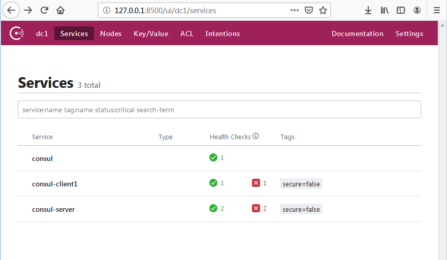Image resolution: width=447 pixels, height=260 pixels.
Task: Bookmark this page with the star icon
Action: [x=323, y=10]
